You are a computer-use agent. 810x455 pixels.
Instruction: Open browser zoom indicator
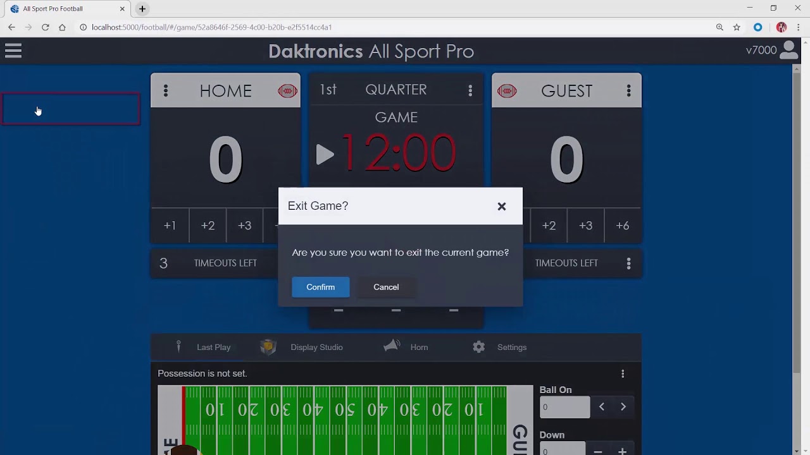point(720,27)
